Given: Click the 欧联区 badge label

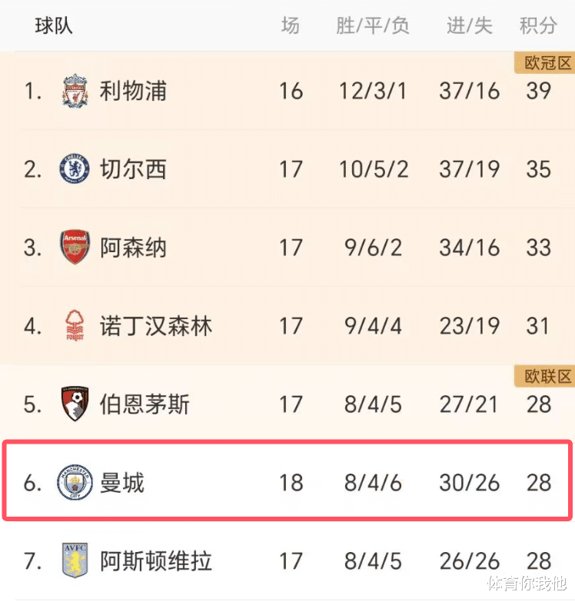Looking at the screenshot, I should click(545, 376).
